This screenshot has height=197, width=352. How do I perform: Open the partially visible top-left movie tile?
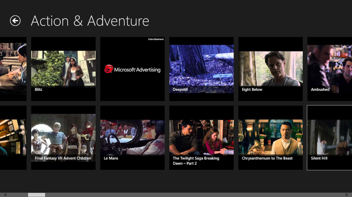click(x=13, y=69)
